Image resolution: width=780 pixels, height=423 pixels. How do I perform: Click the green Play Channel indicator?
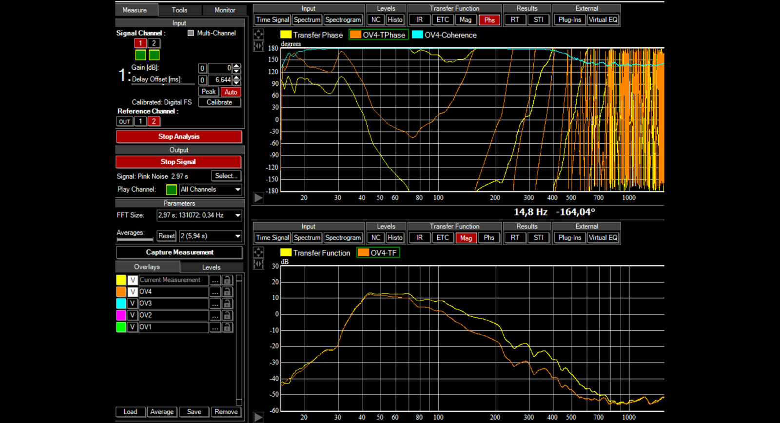point(172,190)
